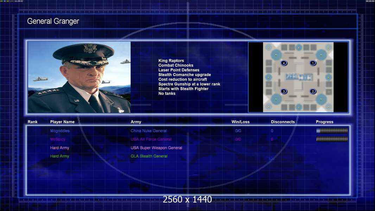Click General Granger's portrait image
The width and height of the screenshot is (375, 211).
pos(79,77)
